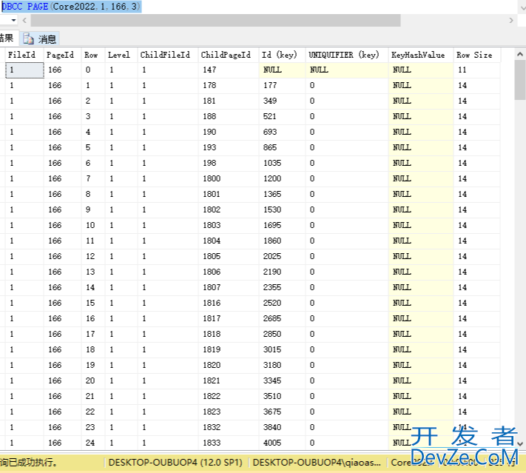Click ChildPageId cell 1816

tap(229, 303)
